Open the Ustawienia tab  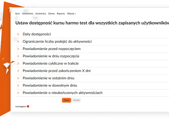tap(27, 14)
